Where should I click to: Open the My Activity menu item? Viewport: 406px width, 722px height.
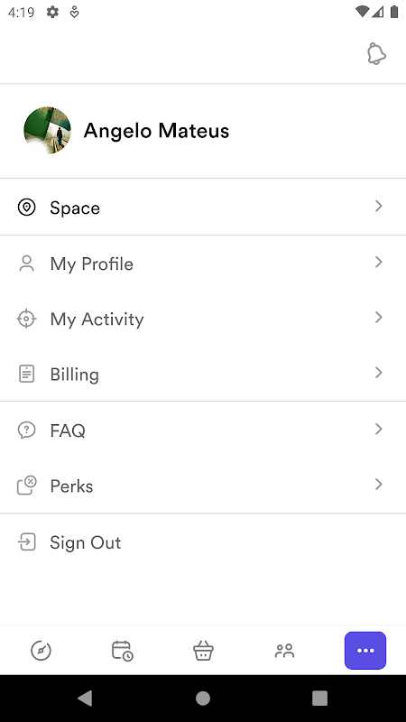pyautogui.click(x=203, y=319)
